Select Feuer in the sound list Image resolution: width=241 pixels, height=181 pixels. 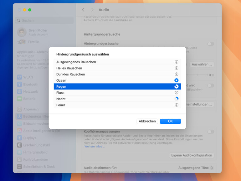117,105
